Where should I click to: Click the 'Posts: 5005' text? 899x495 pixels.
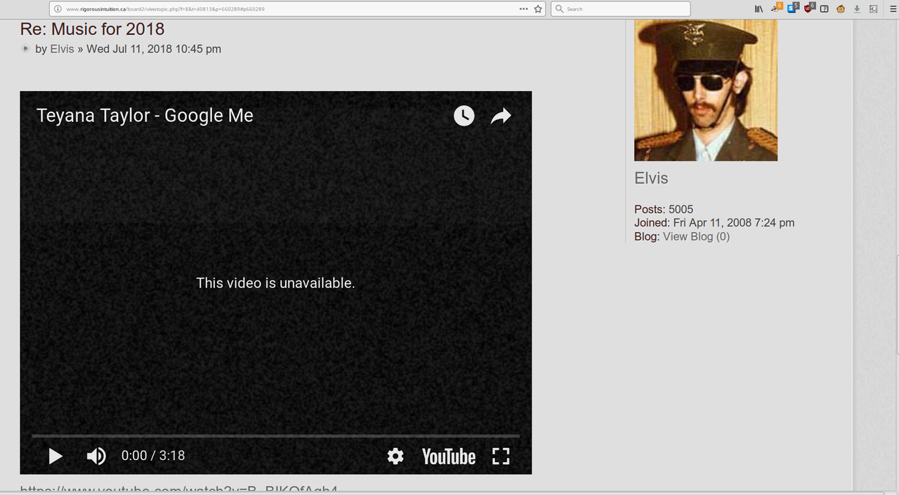coord(664,210)
